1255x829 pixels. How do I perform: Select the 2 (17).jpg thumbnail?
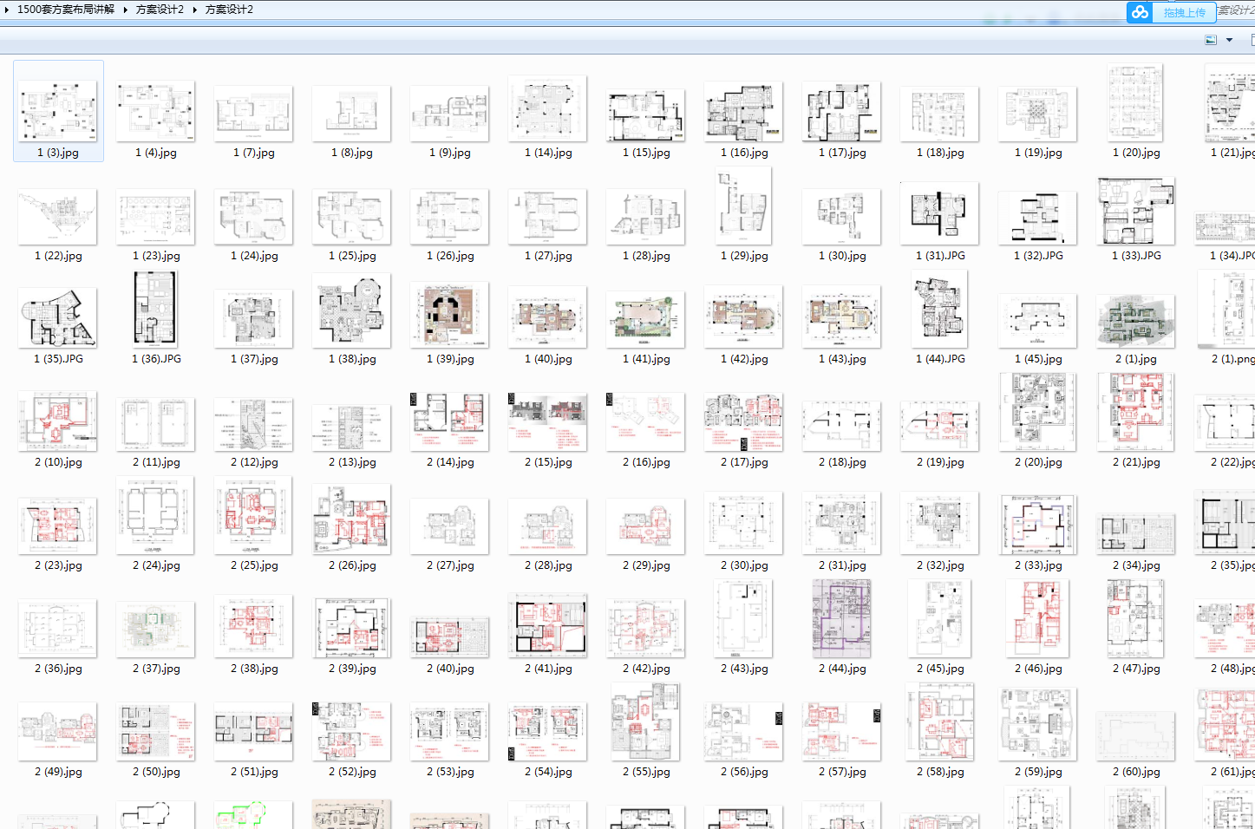coord(744,421)
